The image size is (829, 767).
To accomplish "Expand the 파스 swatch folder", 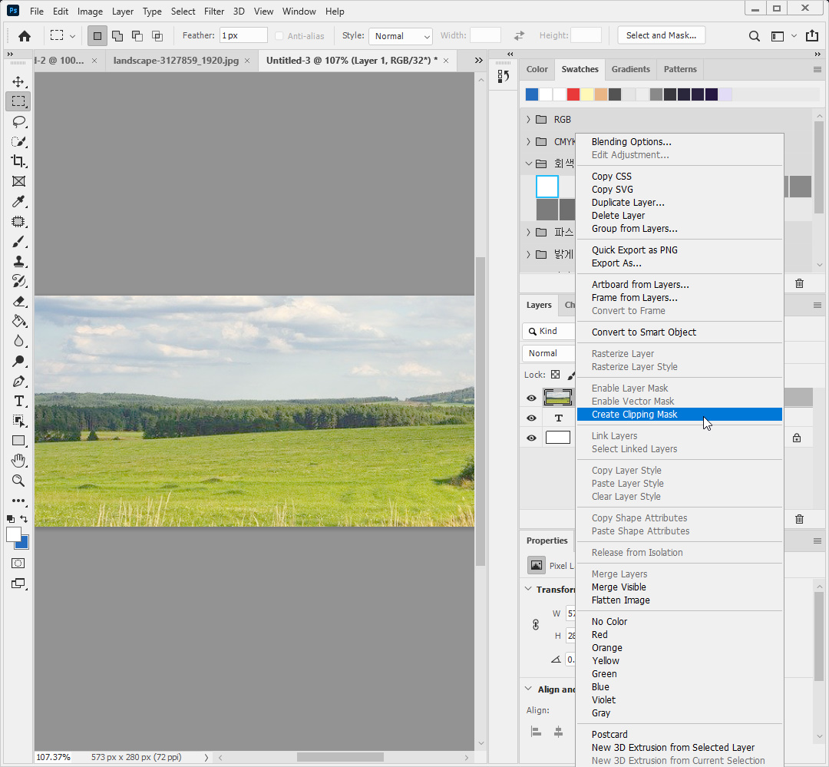I will tap(528, 232).
